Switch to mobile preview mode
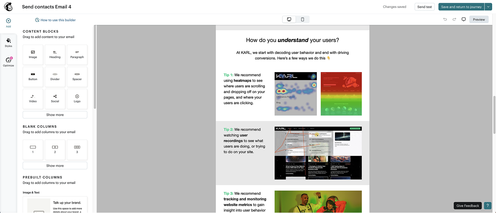The image size is (496, 213). pos(303,19)
